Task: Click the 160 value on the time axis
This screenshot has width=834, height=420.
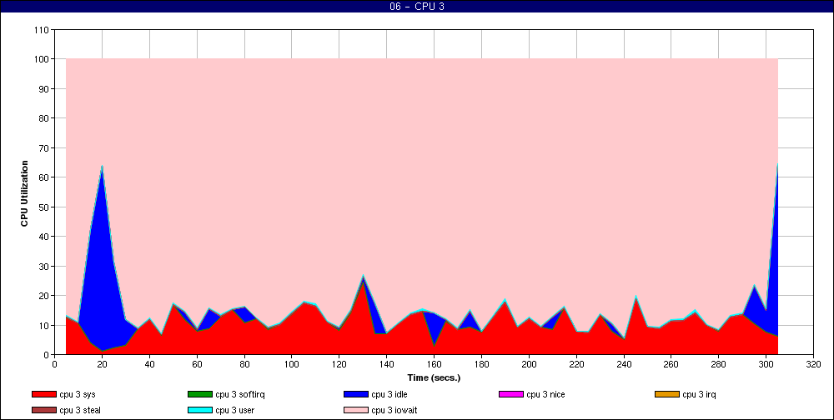Action: [434, 363]
